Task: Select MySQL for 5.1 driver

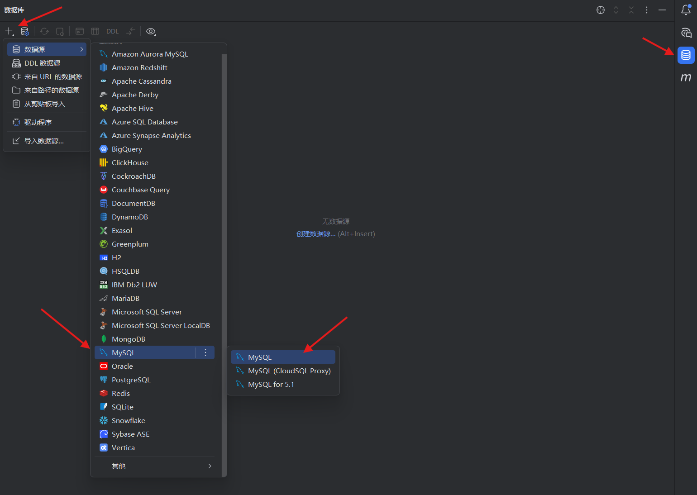Action: coord(283,384)
